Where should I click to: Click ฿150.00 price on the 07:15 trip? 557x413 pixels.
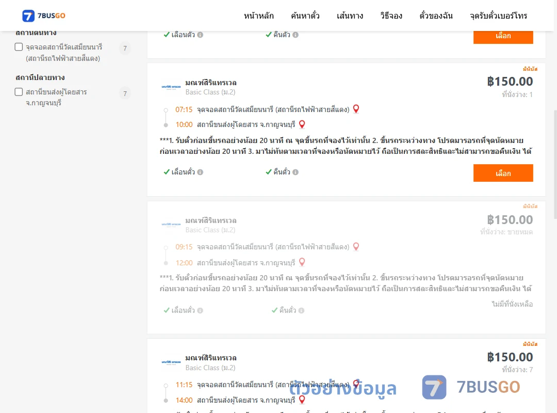click(510, 82)
